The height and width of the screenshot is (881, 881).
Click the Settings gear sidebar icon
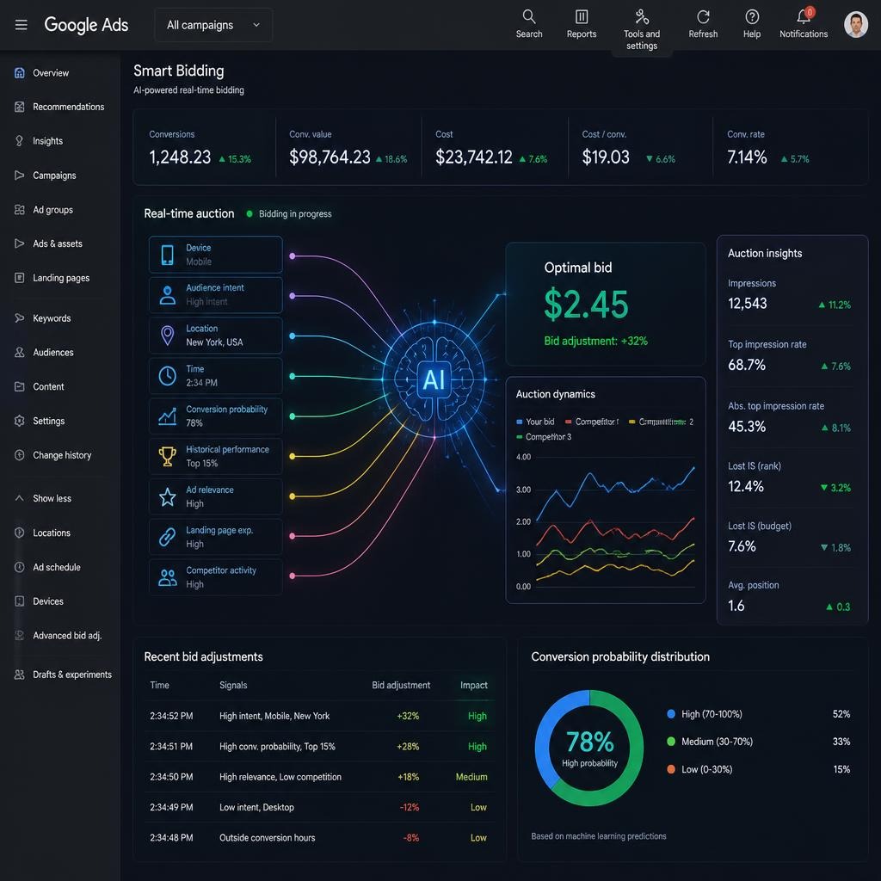[x=19, y=421]
